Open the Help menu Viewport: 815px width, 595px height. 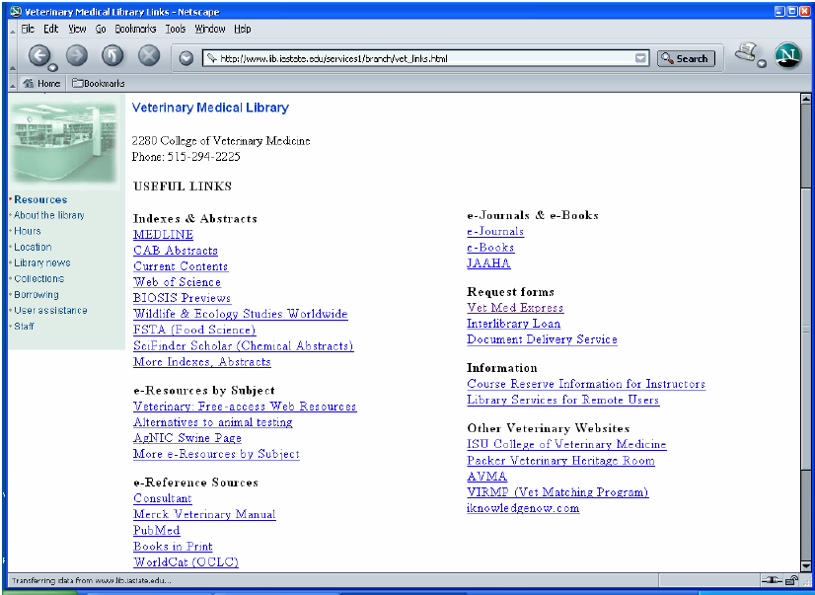pos(242,29)
